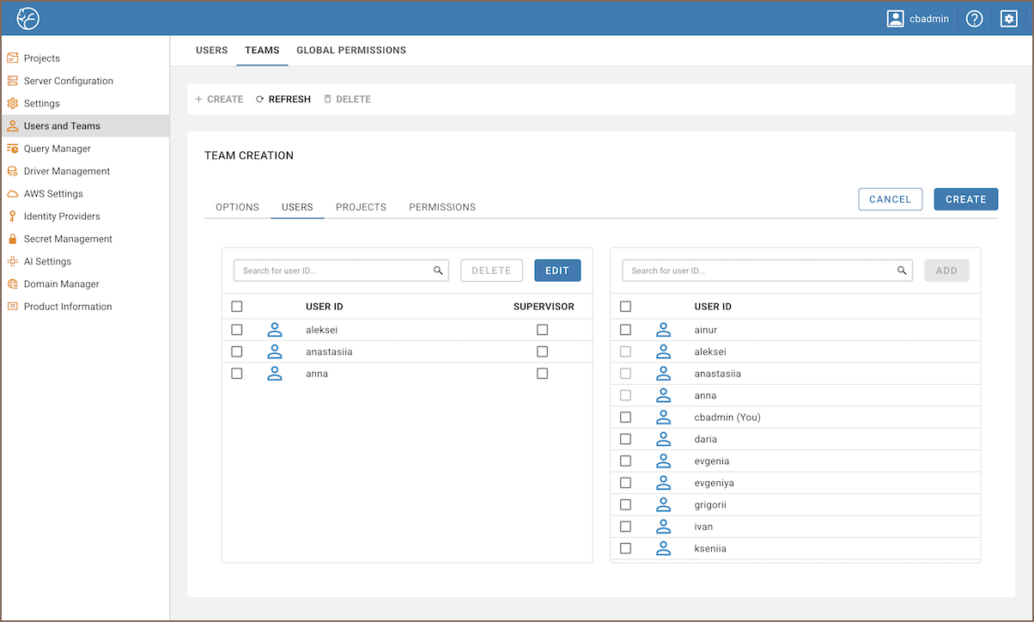The image size is (1034, 622).
Task: Go to AWS Settings in sidebar
Action: pos(53,193)
